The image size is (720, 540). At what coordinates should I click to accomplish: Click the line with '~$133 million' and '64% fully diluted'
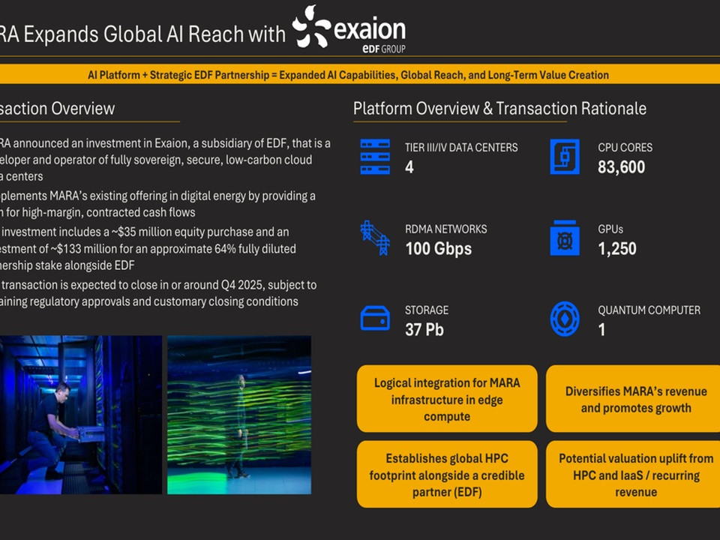pyautogui.click(x=148, y=249)
